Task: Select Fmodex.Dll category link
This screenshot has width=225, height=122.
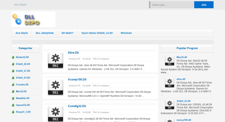Action: pyautogui.click(x=22, y=85)
